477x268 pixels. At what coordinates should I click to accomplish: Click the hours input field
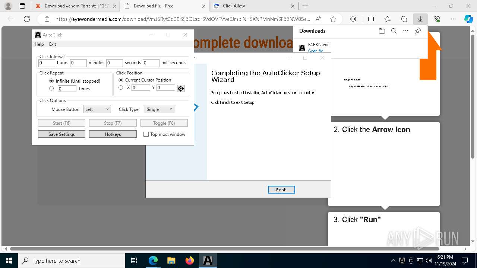[x=47, y=63]
